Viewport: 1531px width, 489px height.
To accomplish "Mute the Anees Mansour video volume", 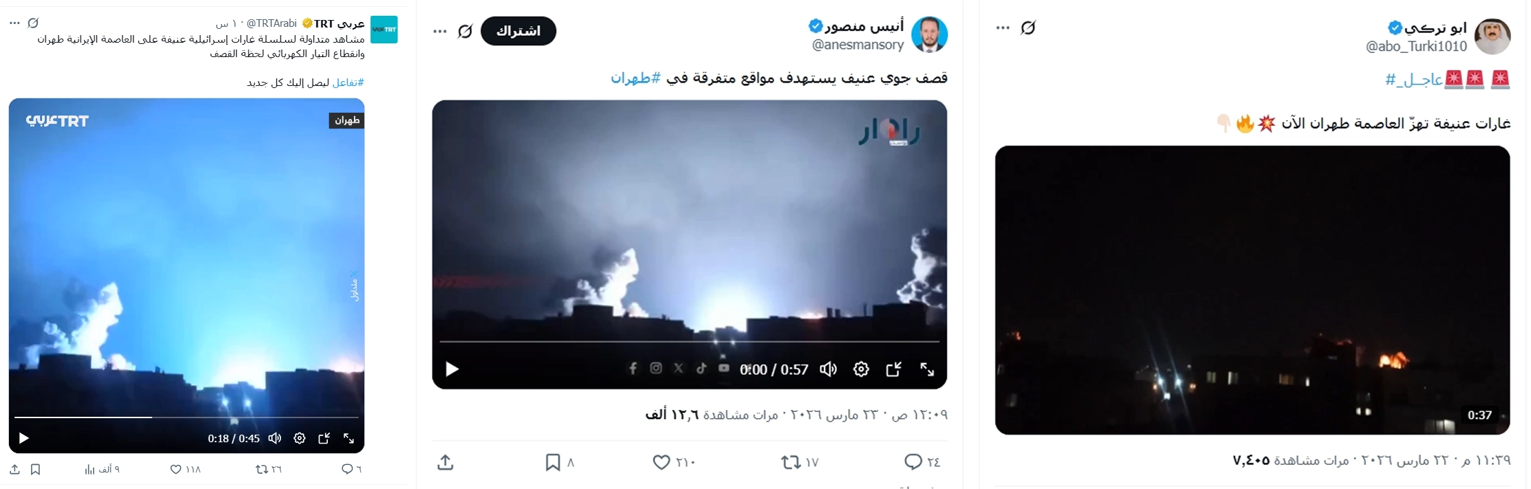I will 828,369.
